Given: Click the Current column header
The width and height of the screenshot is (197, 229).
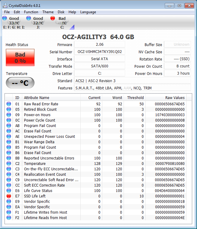Looking at the screenshot, I should coord(91,98).
